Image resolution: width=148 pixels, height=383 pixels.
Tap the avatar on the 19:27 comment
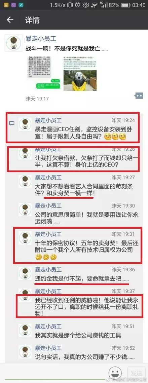click(x=25, y=182)
